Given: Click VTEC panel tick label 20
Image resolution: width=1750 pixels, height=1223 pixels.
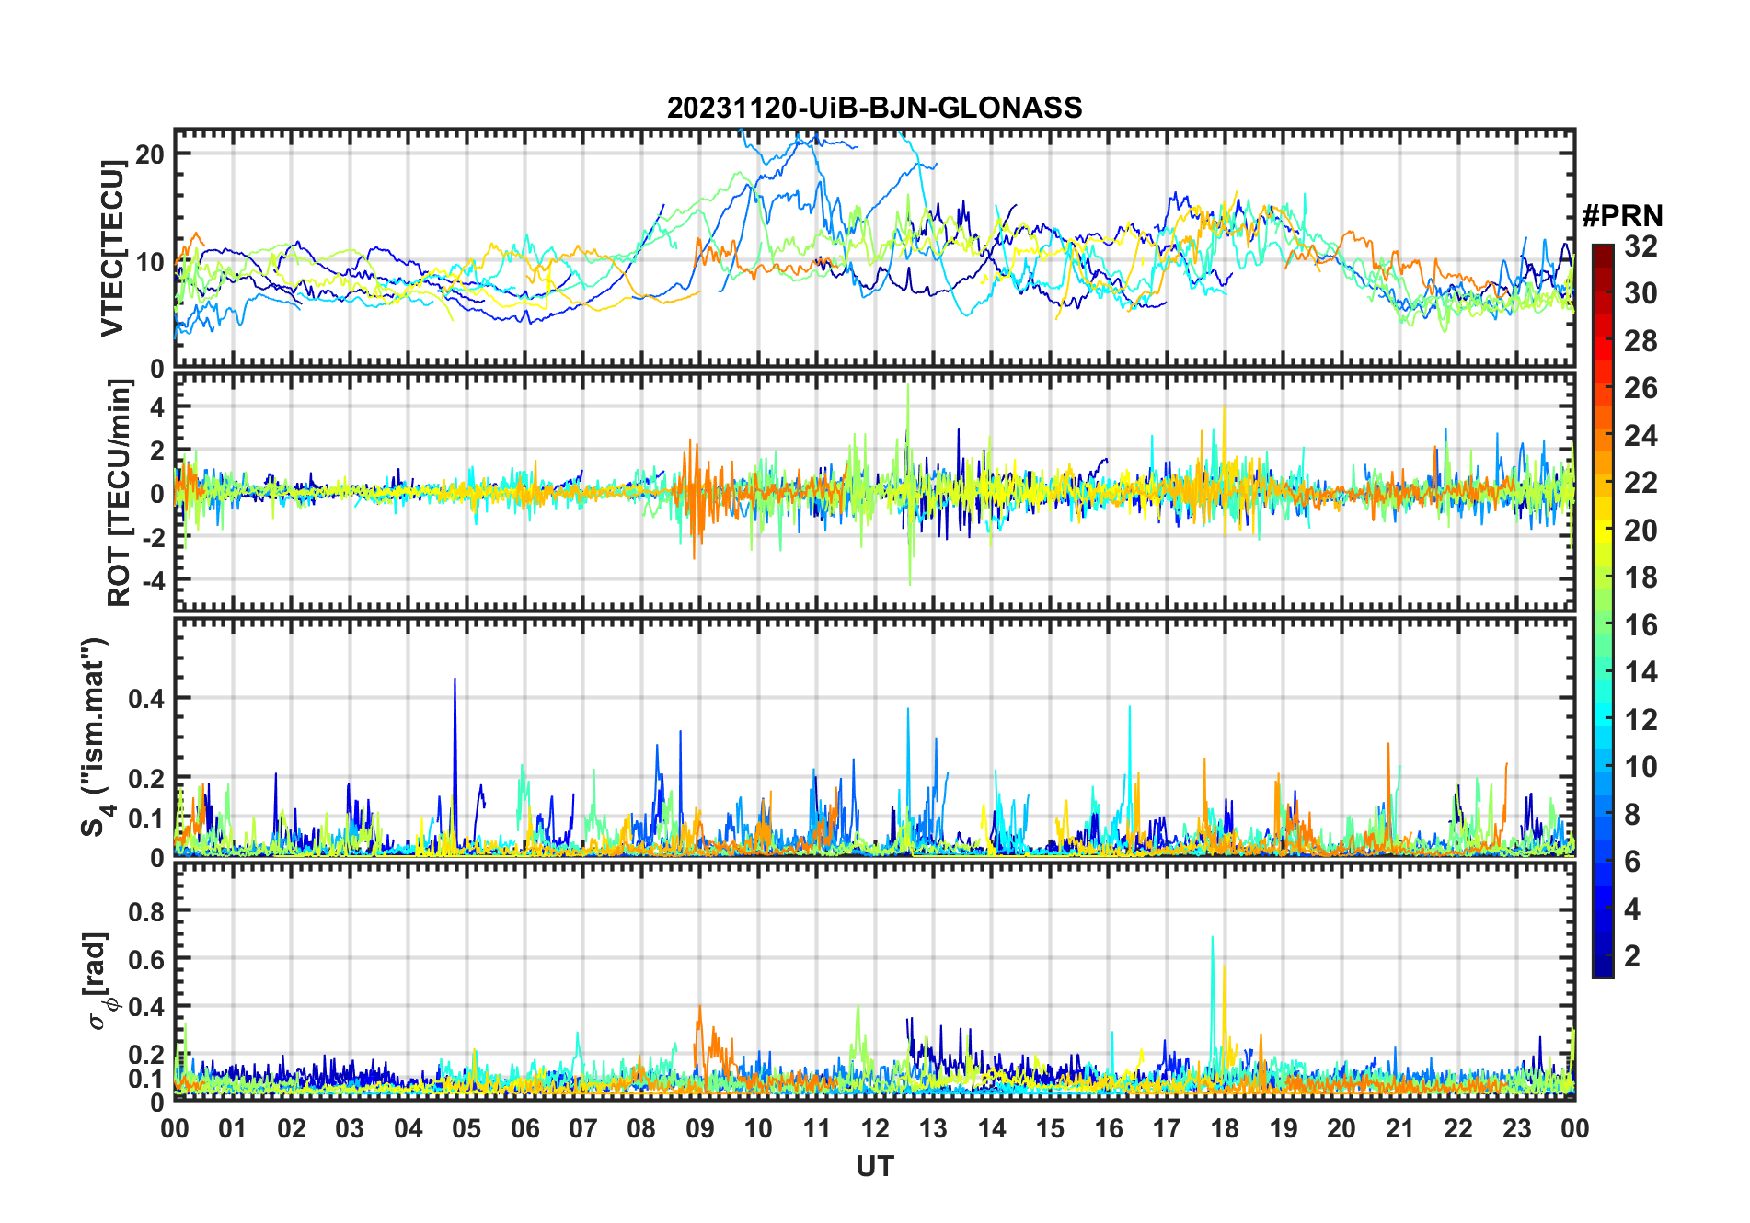Looking at the screenshot, I should click(x=150, y=154).
